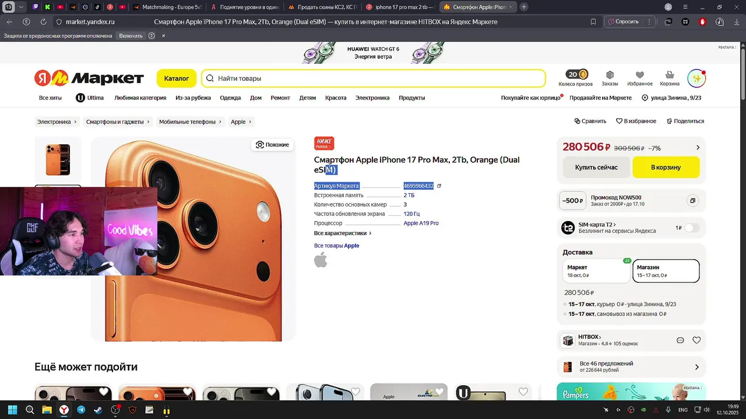Open Windows Start menu
This screenshot has height=419, width=746.
click(12, 410)
